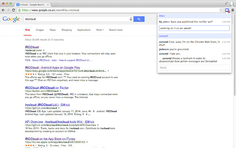Select the Web search tab

tap(27, 30)
